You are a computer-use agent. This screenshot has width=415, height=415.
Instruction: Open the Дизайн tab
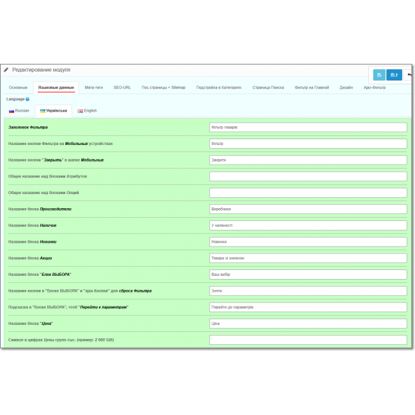(346, 87)
